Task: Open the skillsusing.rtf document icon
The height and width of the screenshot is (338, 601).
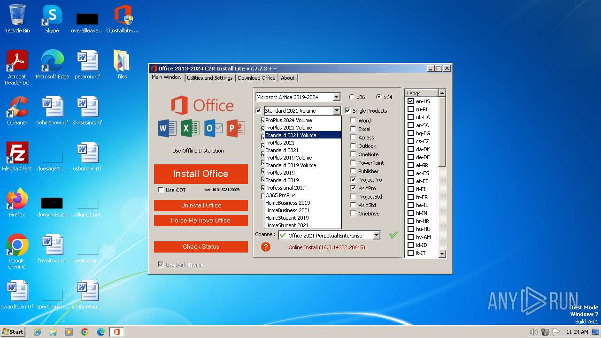Action: pyautogui.click(x=87, y=111)
